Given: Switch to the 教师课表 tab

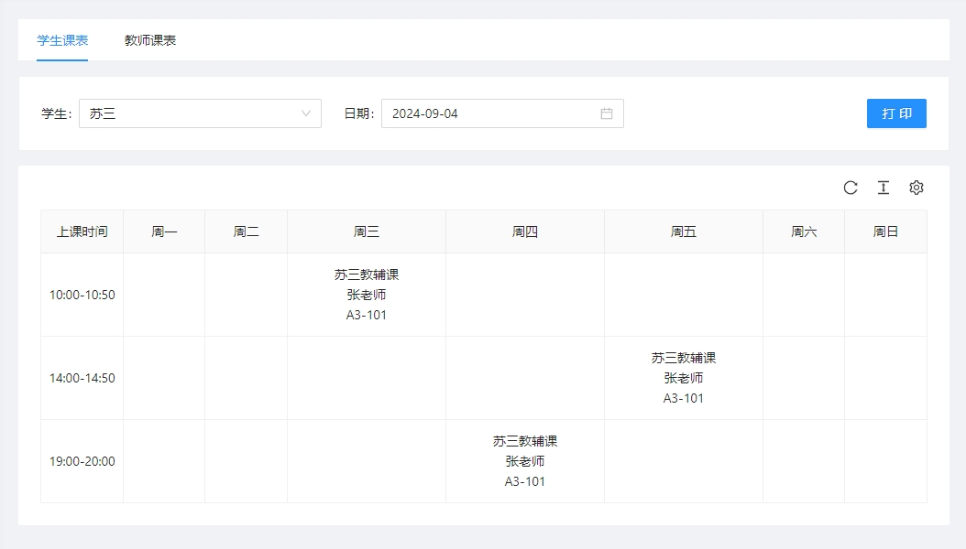Looking at the screenshot, I should [150, 40].
